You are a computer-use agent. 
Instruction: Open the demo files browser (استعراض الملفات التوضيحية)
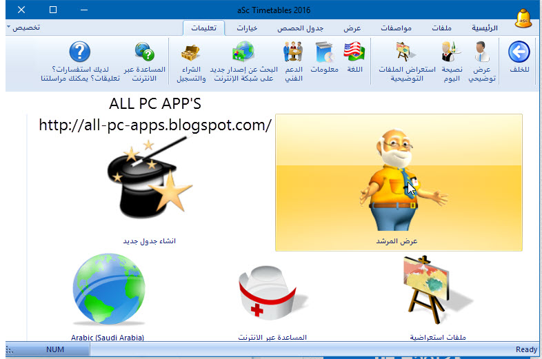pyautogui.click(x=402, y=54)
